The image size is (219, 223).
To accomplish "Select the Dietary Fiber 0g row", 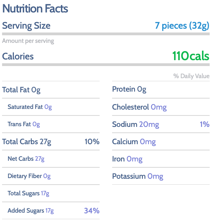I will [51, 176].
